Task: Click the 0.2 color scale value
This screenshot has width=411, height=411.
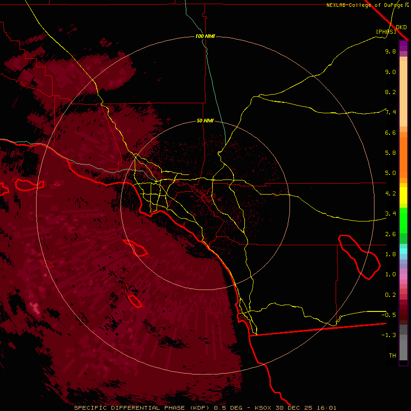Action: tap(390, 295)
